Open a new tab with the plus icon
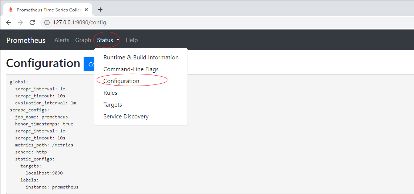 100,10
